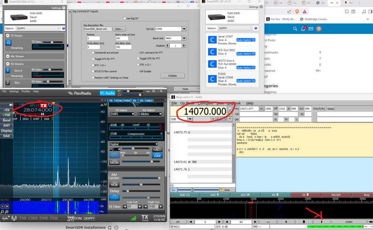Click the FLDIGI COM8 port icon
Image resolution: width=373 pixels, height=230 pixels.
[212, 78]
